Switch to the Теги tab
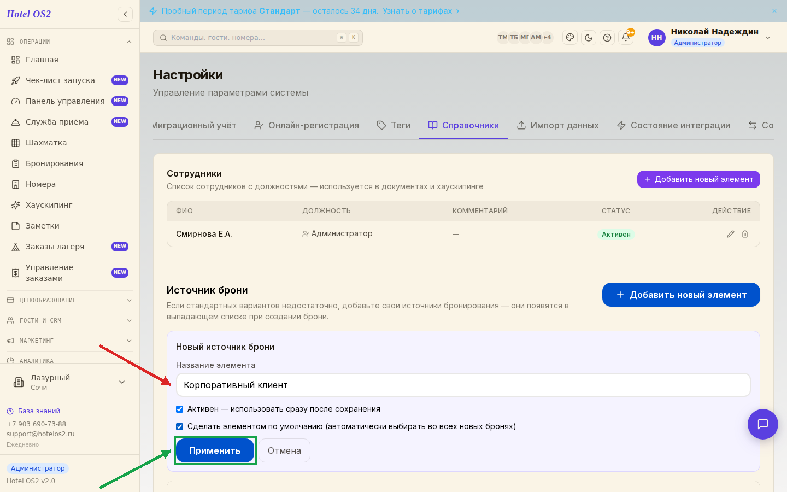This screenshot has width=787, height=492. pos(393,125)
